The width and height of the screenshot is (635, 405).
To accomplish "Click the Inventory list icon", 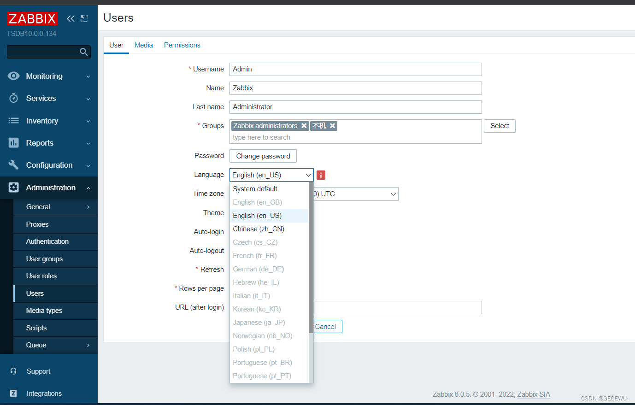I will pyautogui.click(x=14, y=121).
